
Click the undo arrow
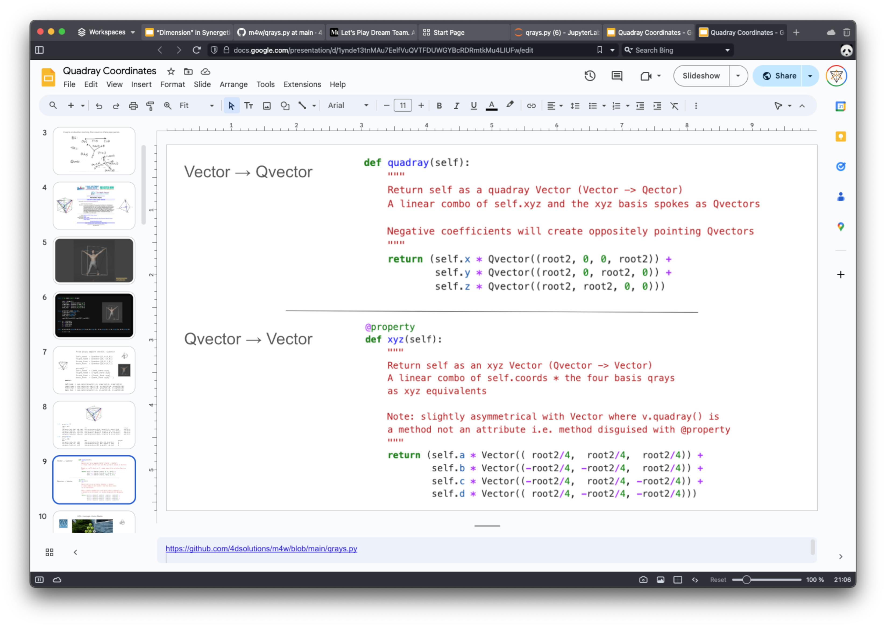click(x=99, y=105)
